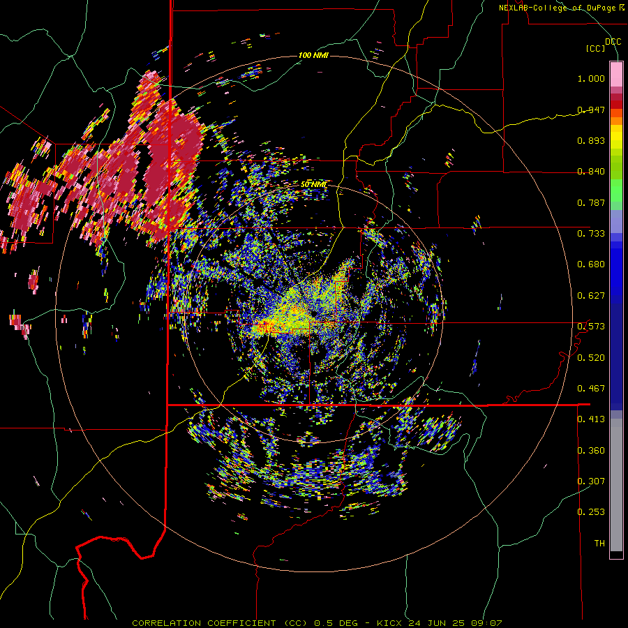Click the 0.680 scale value

(591, 264)
